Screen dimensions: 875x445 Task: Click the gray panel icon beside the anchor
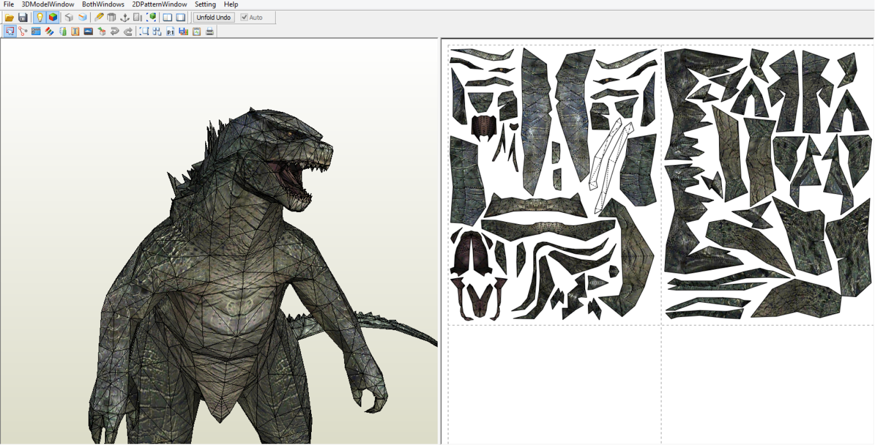coord(138,17)
